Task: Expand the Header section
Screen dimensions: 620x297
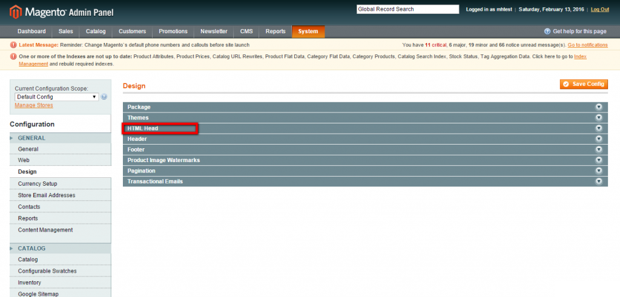Action: point(365,139)
